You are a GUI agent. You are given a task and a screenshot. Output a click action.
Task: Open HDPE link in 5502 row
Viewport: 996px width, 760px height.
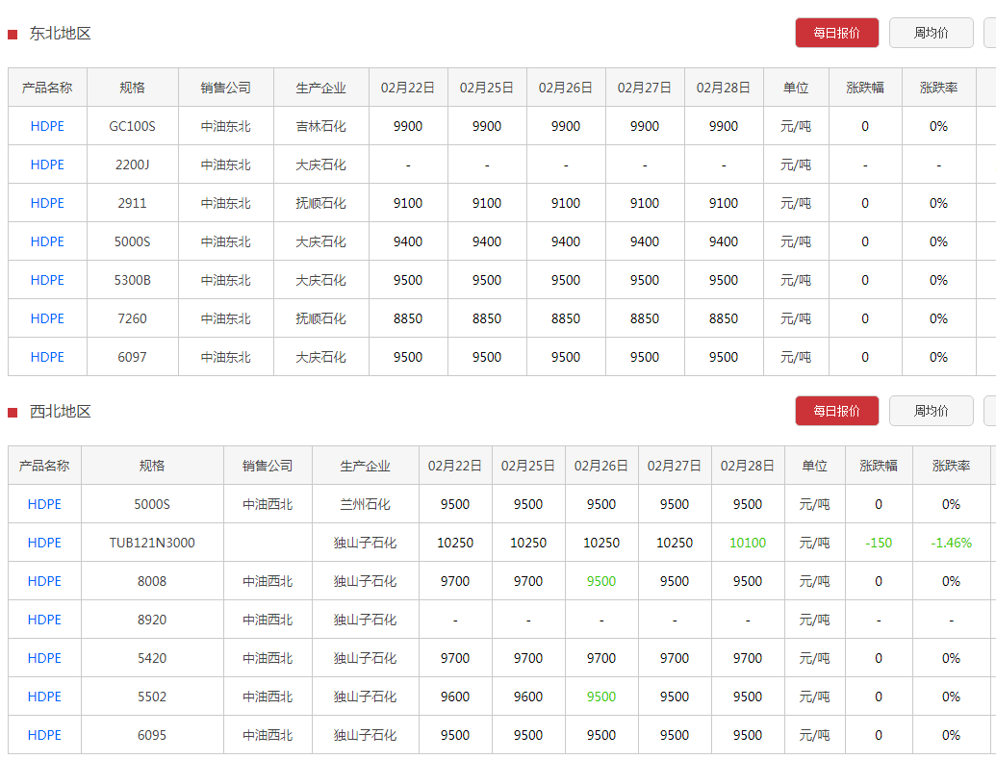pos(44,697)
